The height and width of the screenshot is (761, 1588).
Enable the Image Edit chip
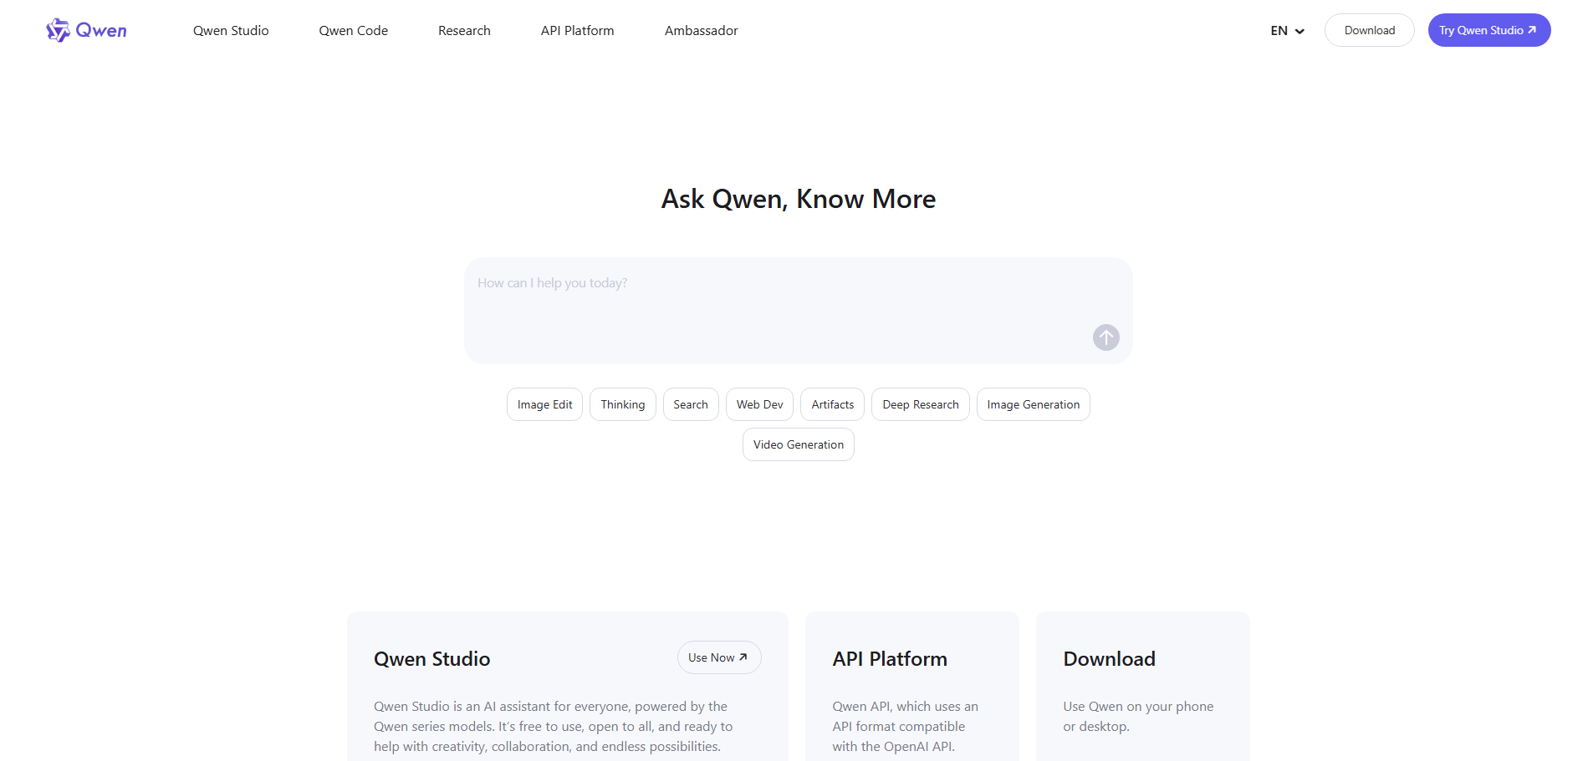[x=544, y=404]
